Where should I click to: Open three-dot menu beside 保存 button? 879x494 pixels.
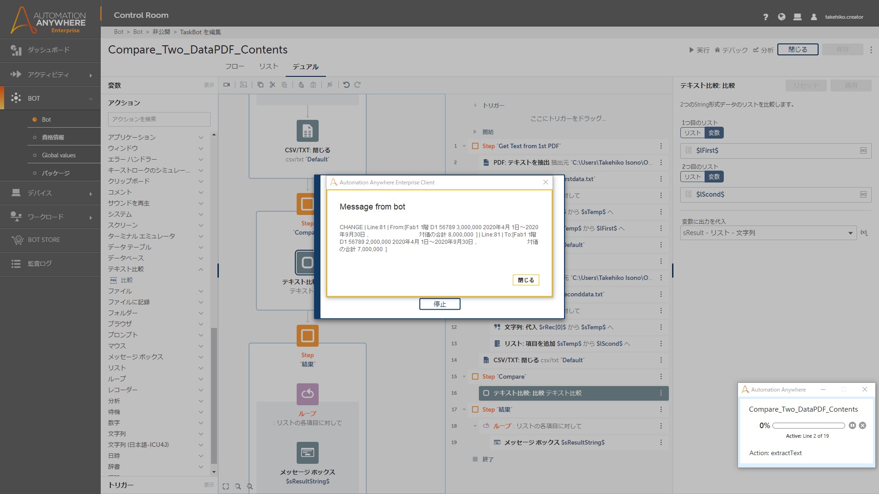click(x=871, y=49)
